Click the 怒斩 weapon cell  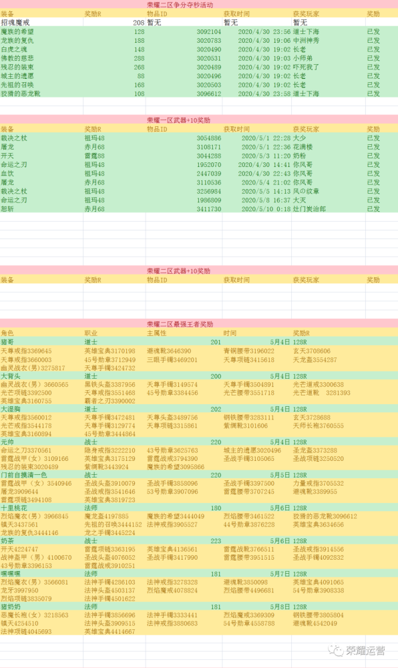click(x=7, y=208)
